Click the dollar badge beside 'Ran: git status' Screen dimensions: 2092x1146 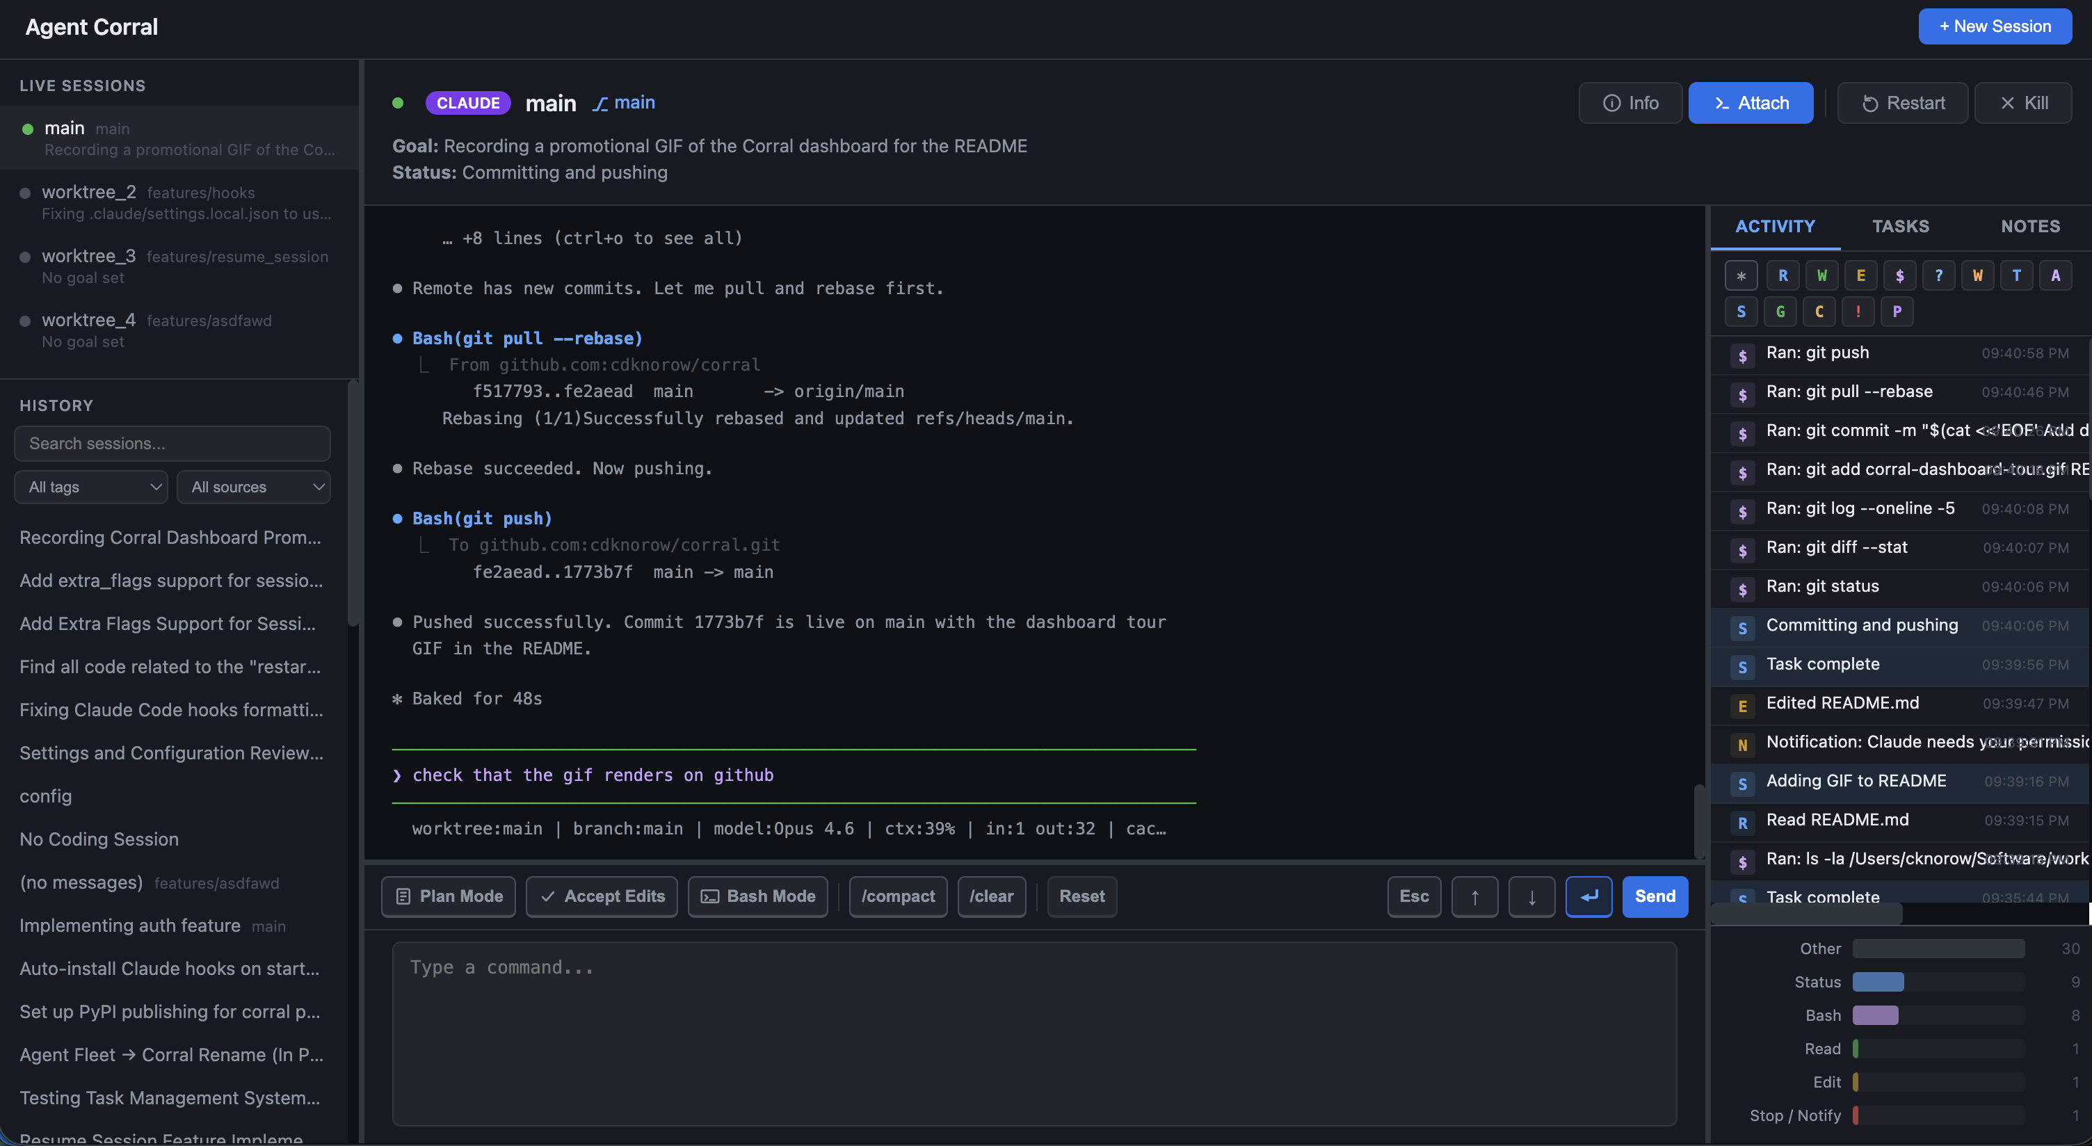(x=1742, y=588)
